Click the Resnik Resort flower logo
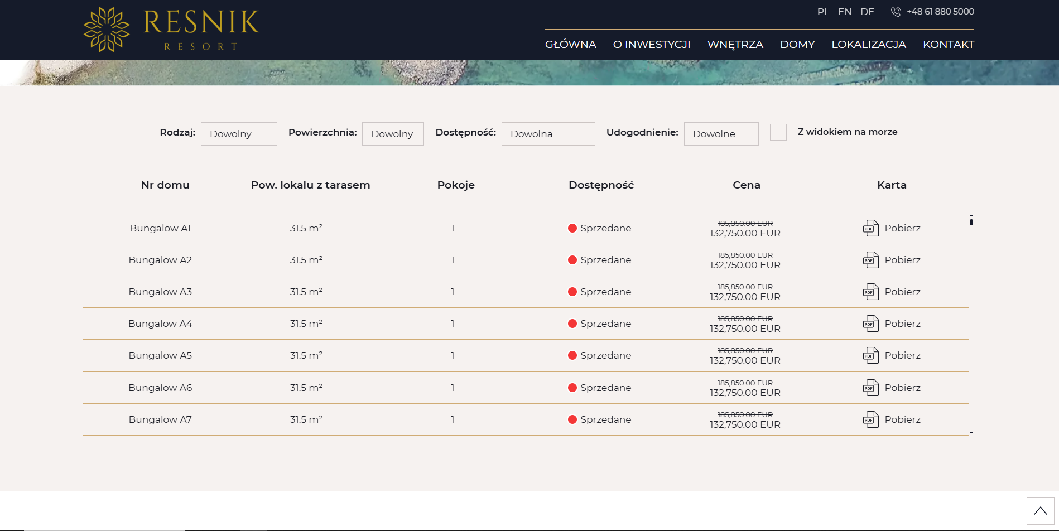The image size is (1059, 531). (107, 30)
